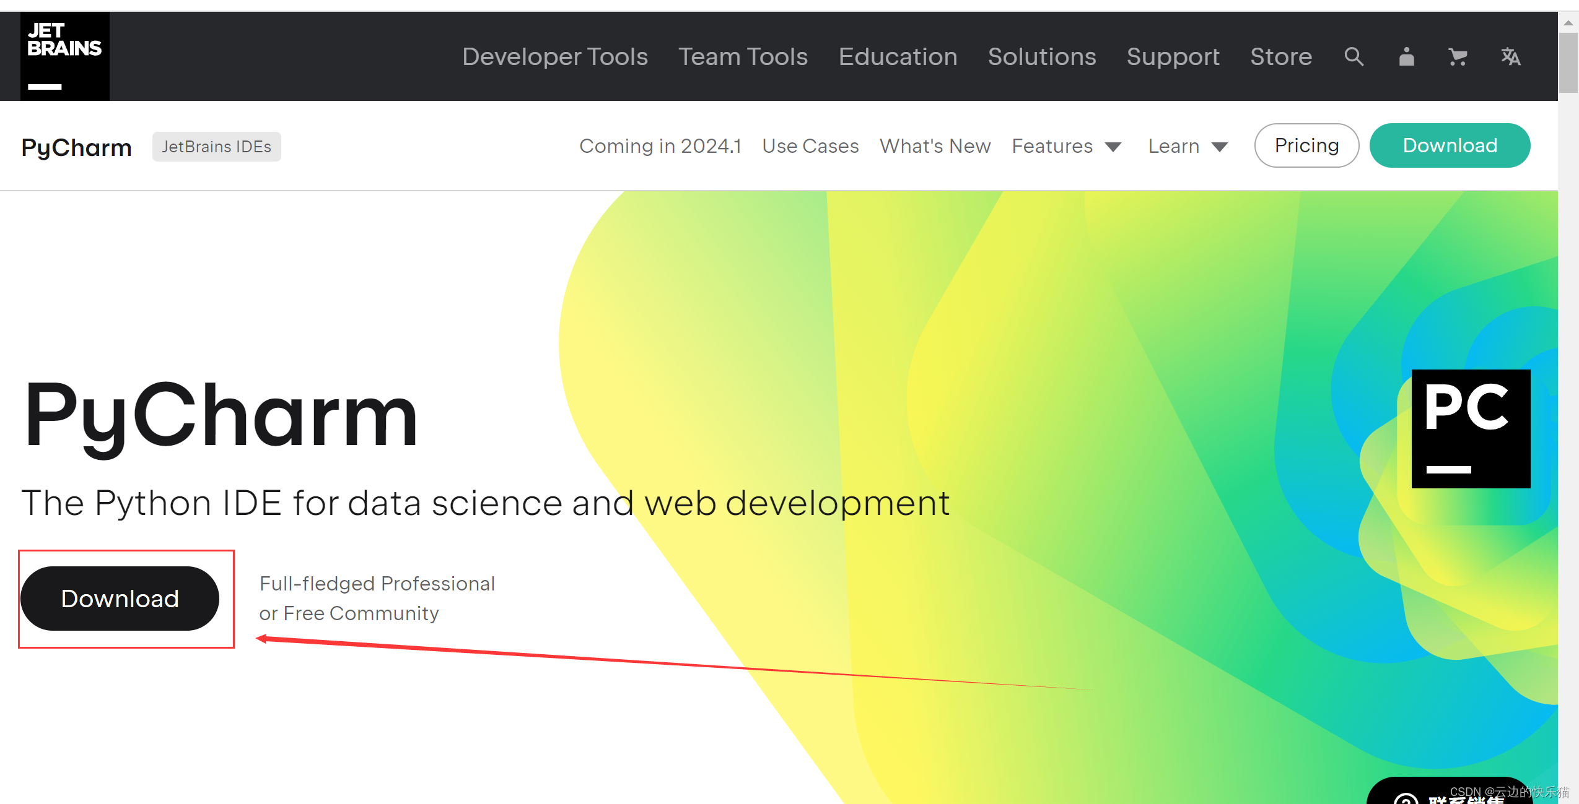Screen dimensions: 1579x804
Task: Expand the Features dropdown arrow
Action: (1113, 147)
